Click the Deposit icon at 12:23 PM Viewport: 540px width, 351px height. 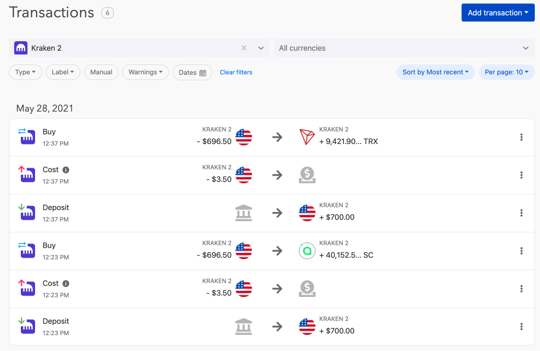pyautogui.click(x=27, y=326)
